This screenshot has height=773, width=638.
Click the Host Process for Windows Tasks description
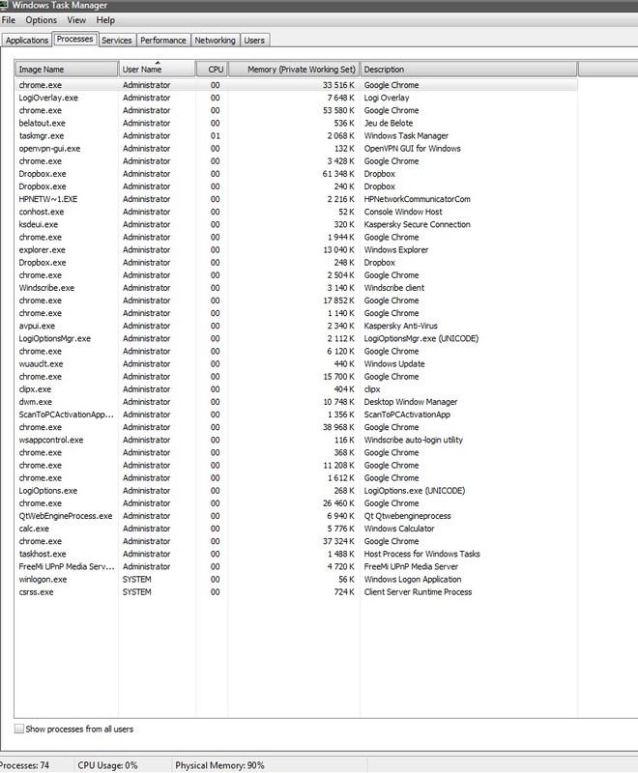(x=421, y=554)
